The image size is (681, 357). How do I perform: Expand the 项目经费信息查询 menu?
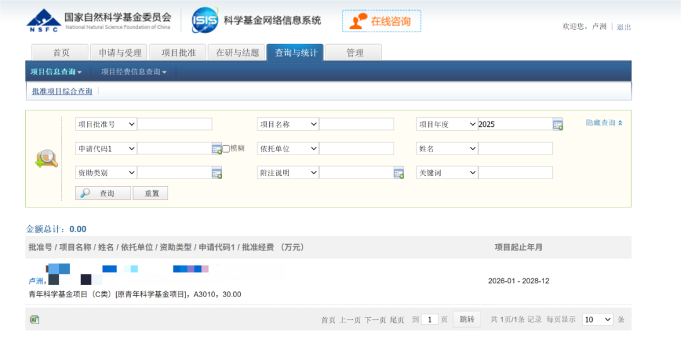(x=134, y=72)
